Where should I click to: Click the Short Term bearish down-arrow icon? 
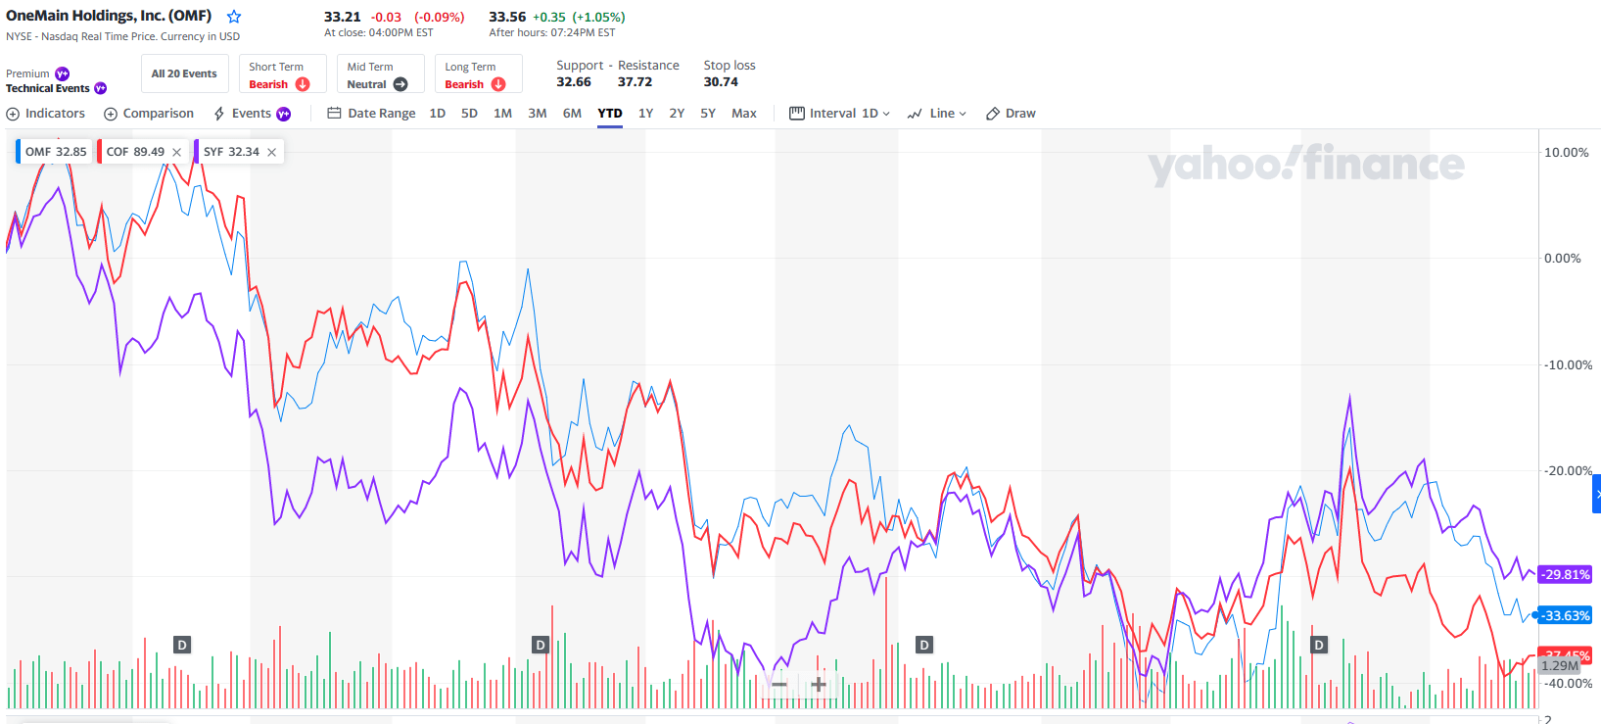[x=303, y=84]
